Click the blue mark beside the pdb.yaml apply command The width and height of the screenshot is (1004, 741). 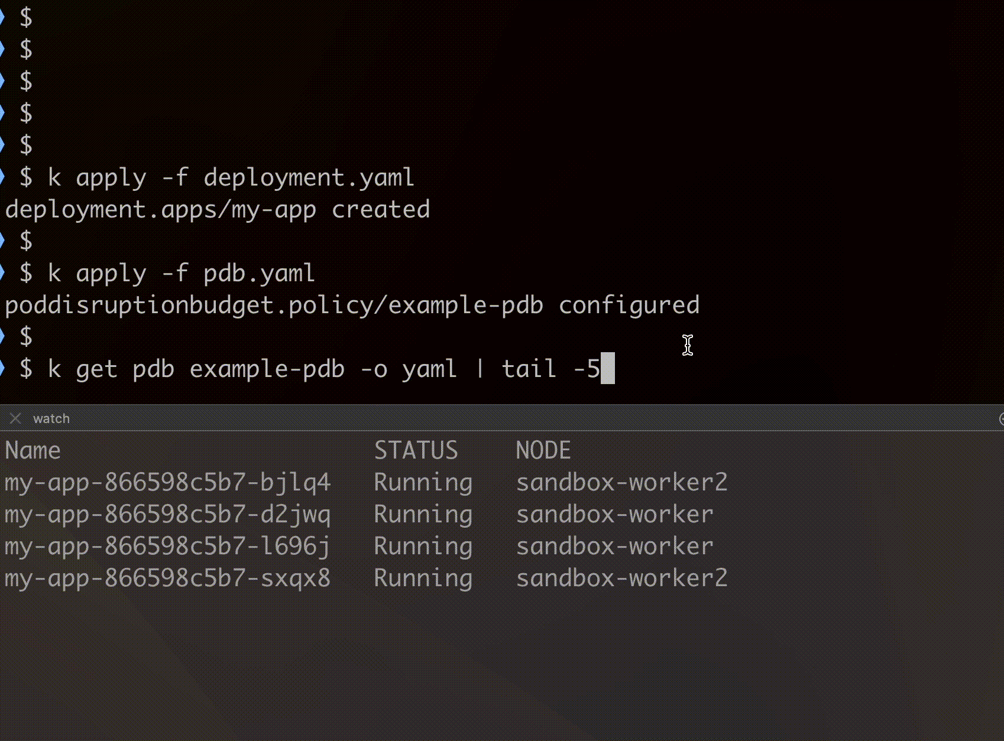pos(2,272)
